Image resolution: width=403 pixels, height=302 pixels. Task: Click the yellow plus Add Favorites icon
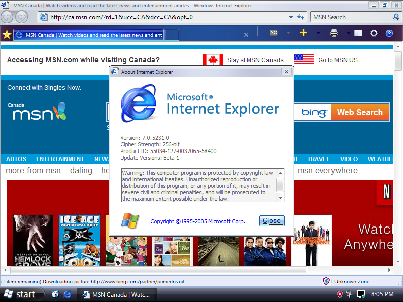[303, 33]
